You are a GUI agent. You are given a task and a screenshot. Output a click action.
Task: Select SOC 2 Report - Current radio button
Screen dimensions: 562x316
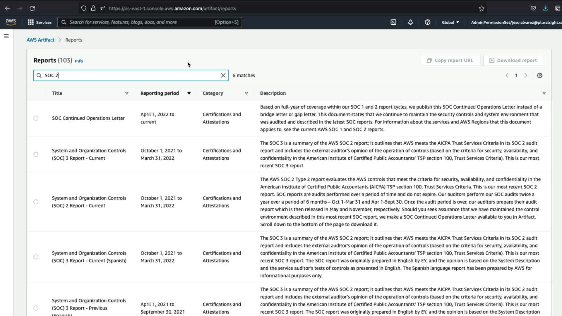click(x=36, y=202)
